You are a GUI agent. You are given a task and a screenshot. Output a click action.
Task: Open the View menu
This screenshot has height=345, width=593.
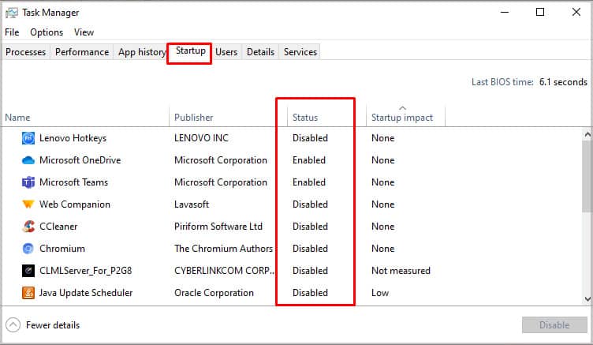coord(84,32)
